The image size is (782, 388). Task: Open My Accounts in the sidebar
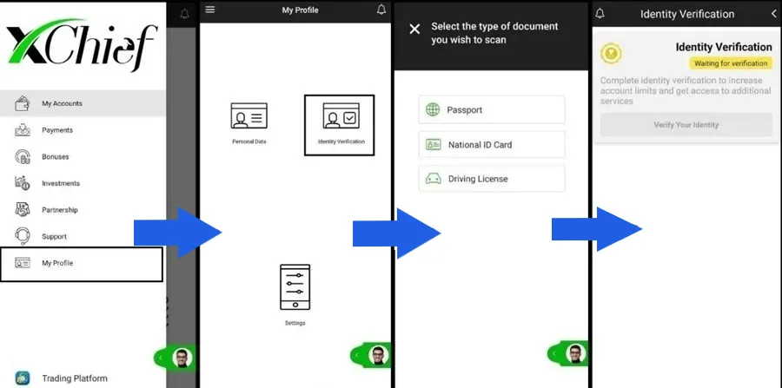[x=62, y=104]
